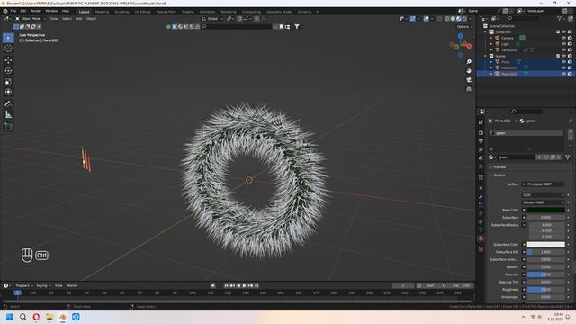Open the Object properties orange square tab
The image size is (576, 324).
tap(481, 188)
